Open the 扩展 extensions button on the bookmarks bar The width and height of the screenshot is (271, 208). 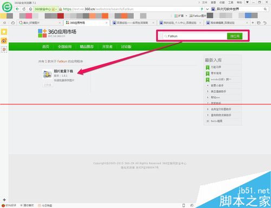[x=179, y=16]
